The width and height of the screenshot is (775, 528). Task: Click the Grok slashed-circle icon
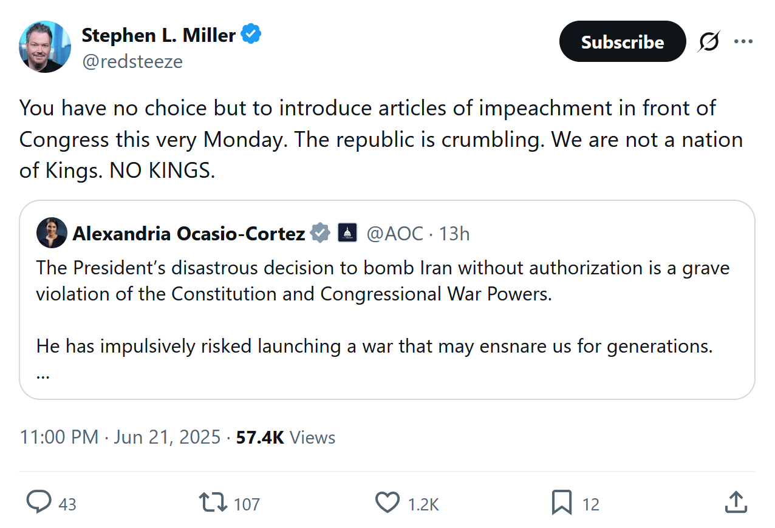[709, 41]
